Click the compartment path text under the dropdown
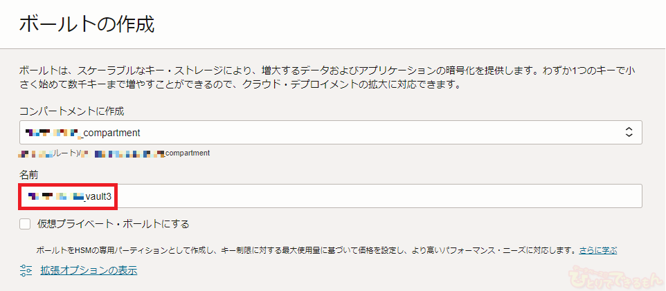 pos(114,153)
